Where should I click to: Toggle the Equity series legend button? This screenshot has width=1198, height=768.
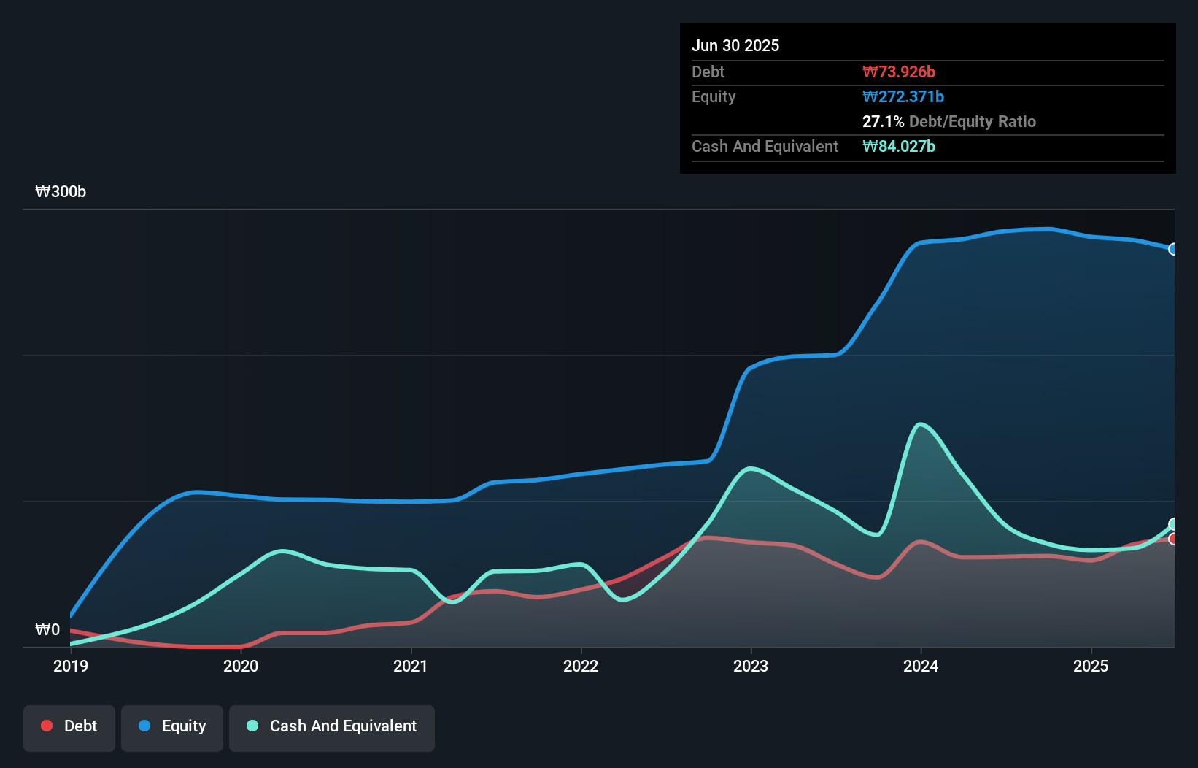pyautogui.click(x=172, y=728)
